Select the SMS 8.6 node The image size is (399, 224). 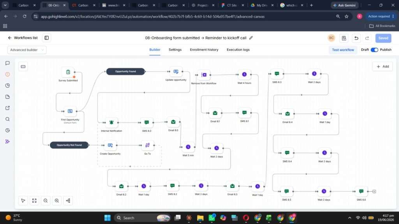(x=361, y=191)
